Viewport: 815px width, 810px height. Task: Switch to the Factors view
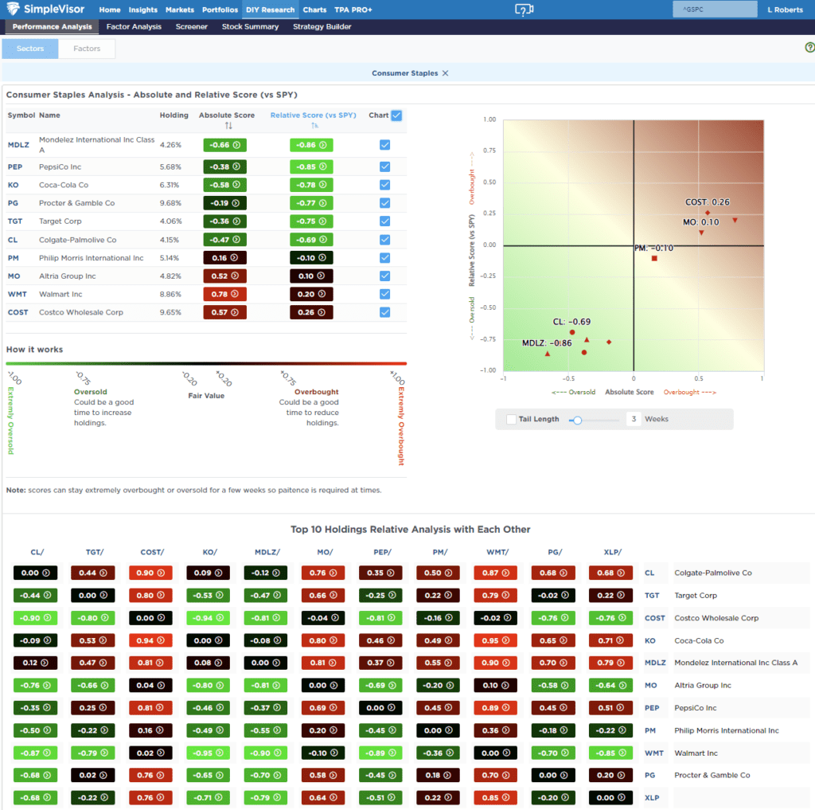(86, 48)
